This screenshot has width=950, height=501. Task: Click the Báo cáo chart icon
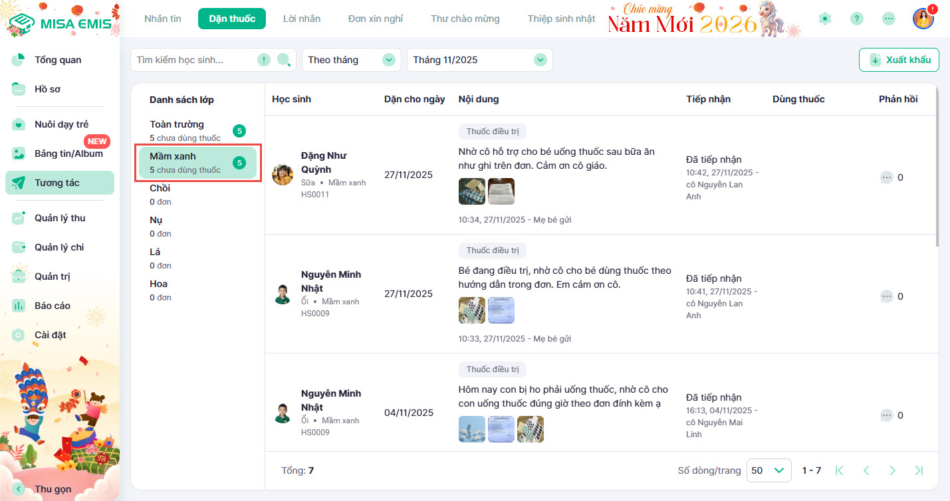pyautogui.click(x=19, y=306)
